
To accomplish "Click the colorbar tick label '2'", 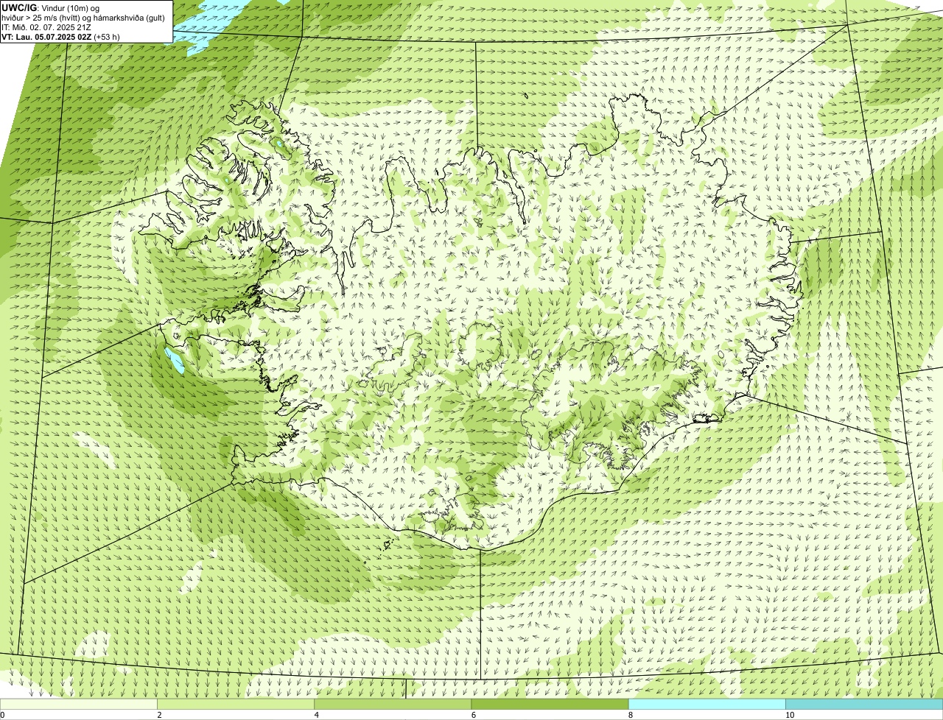I will [x=159, y=715].
